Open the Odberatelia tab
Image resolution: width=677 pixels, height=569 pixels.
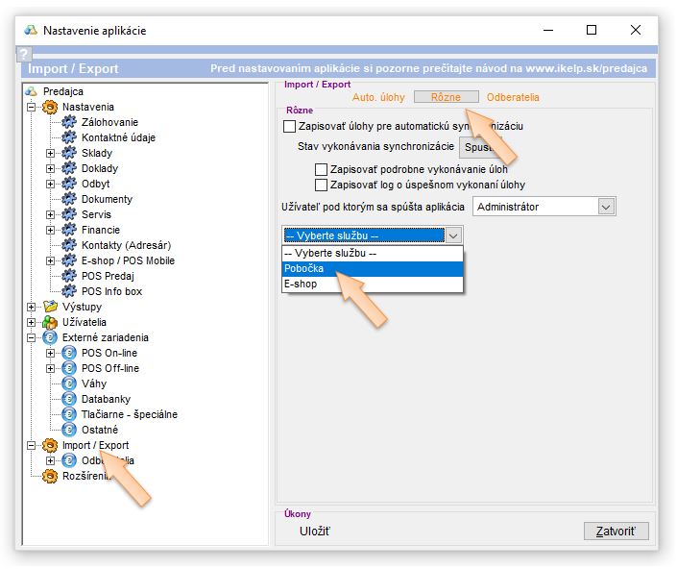click(x=513, y=97)
